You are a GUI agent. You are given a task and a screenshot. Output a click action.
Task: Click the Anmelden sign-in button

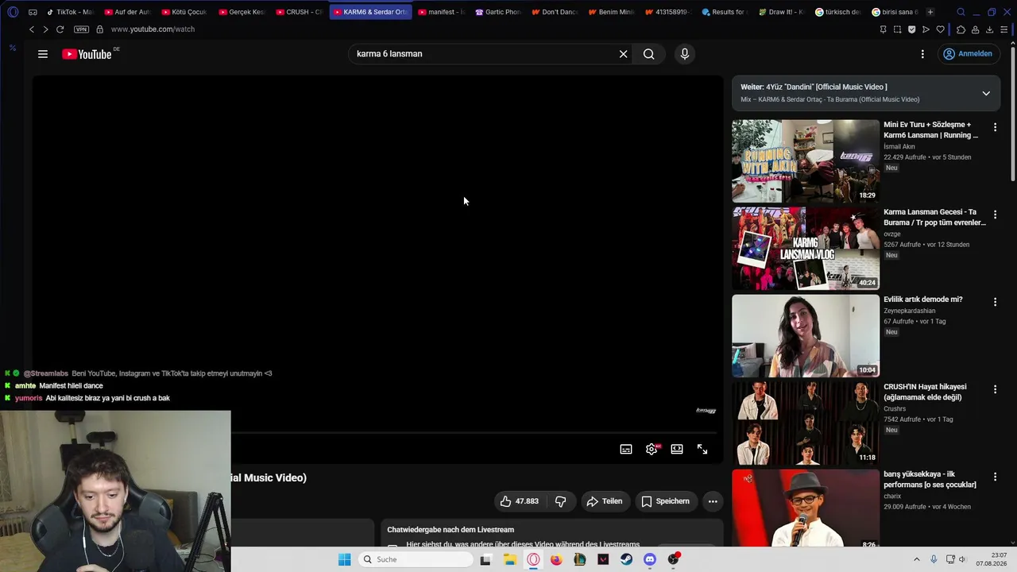point(968,54)
